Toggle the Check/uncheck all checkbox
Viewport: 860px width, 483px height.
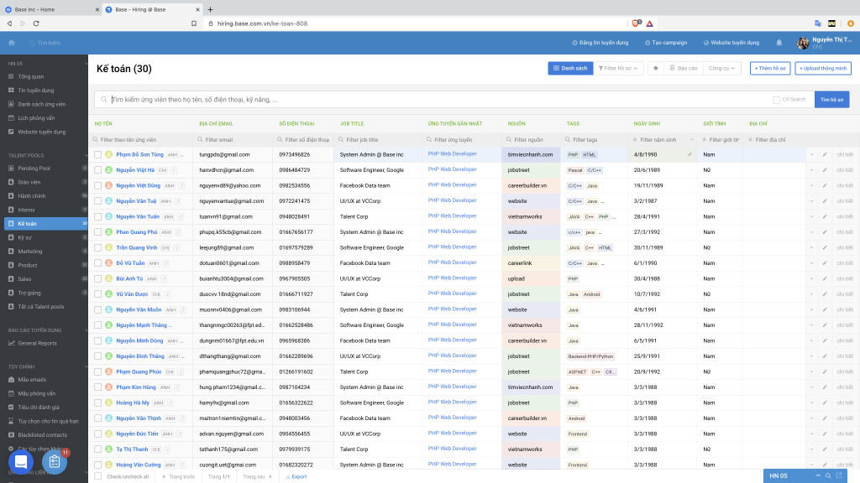97,476
